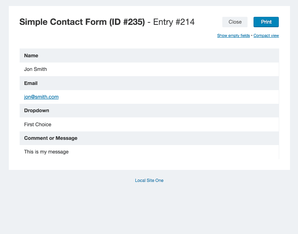Click the Dropdown field header row
This screenshot has width=298, height=234.
(149, 111)
